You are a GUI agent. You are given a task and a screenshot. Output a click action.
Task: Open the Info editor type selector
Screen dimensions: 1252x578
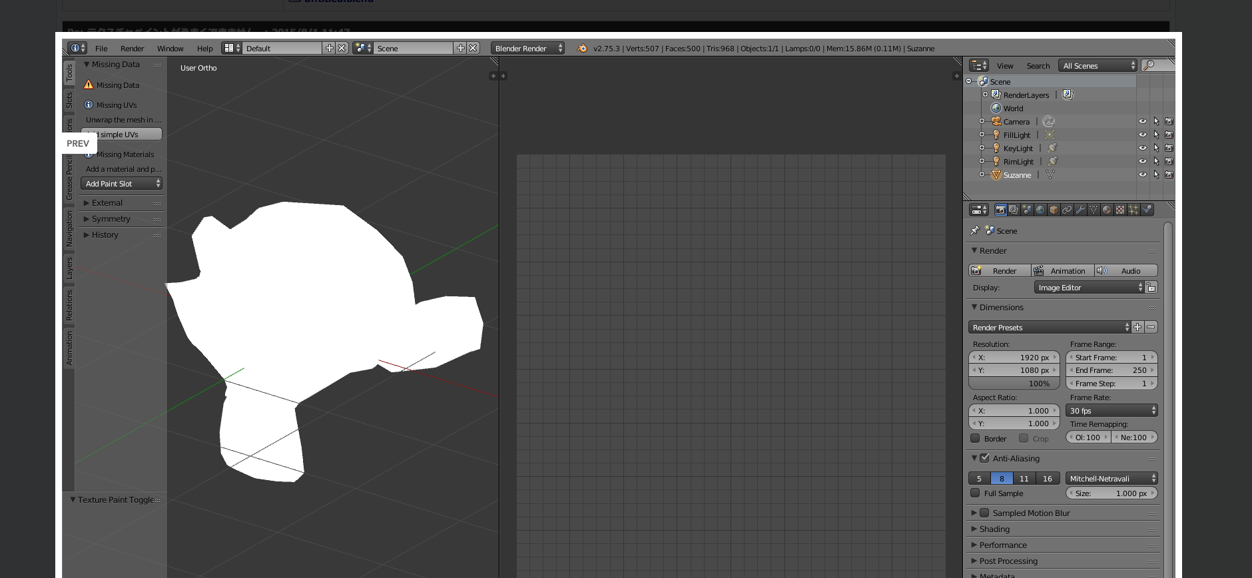77,48
